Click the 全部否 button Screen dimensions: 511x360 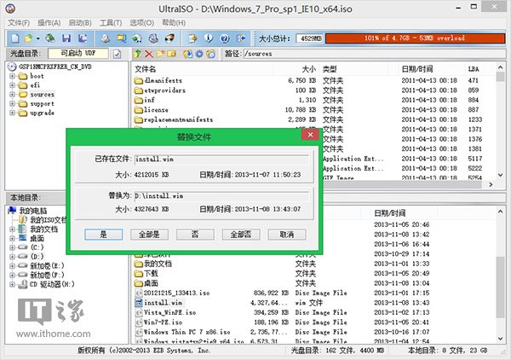click(x=239, y=233)
